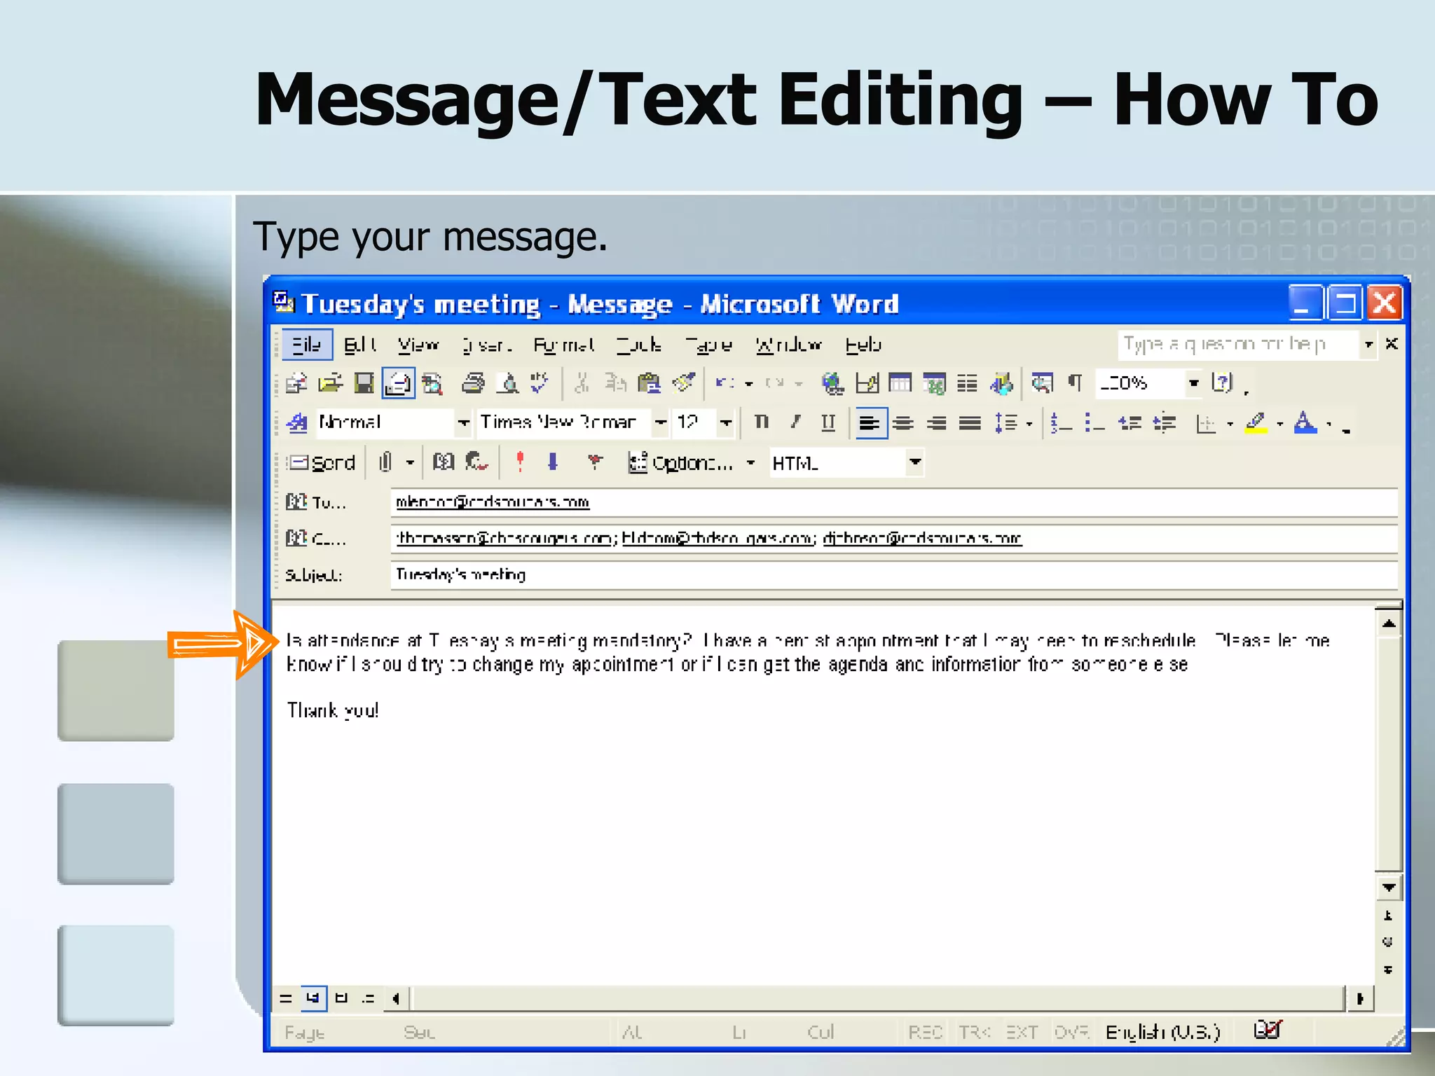The image size is (1435, 1076).
Task: Click the To... button
Action: click(x=316, y=502)
